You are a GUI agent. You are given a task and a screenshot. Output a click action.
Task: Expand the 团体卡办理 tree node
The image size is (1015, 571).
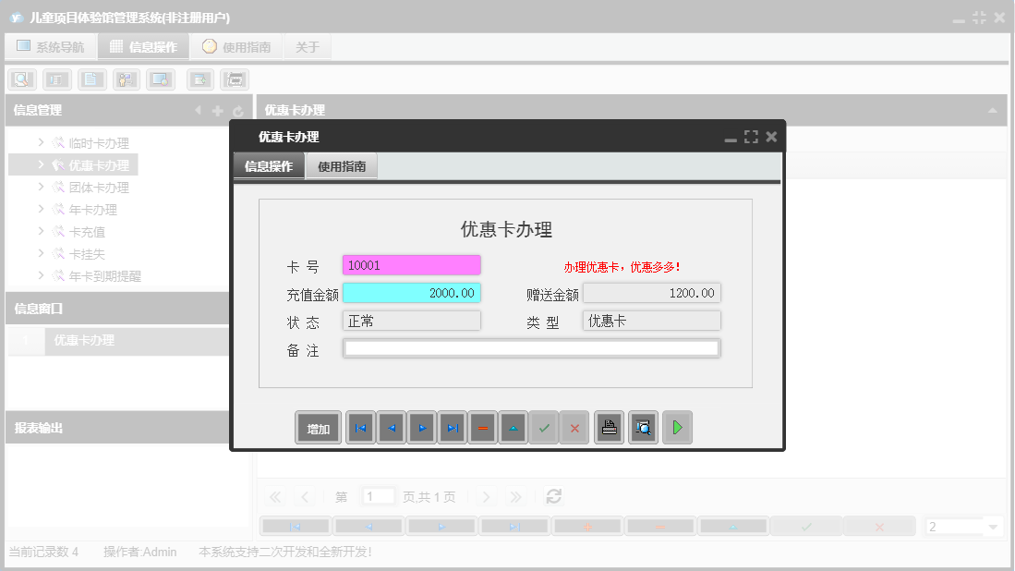tap(40, 187)
